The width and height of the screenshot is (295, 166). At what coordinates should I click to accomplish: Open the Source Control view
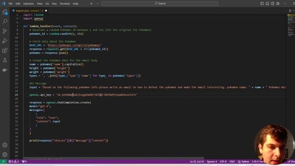tap(5, 31)
